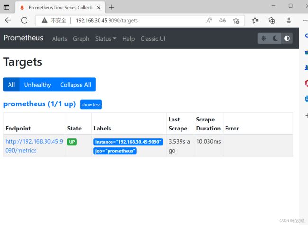The width and height of the screenshot is (308, 225).
Task: Open the read aloud icon in address bar
Action: click(209, 20)
